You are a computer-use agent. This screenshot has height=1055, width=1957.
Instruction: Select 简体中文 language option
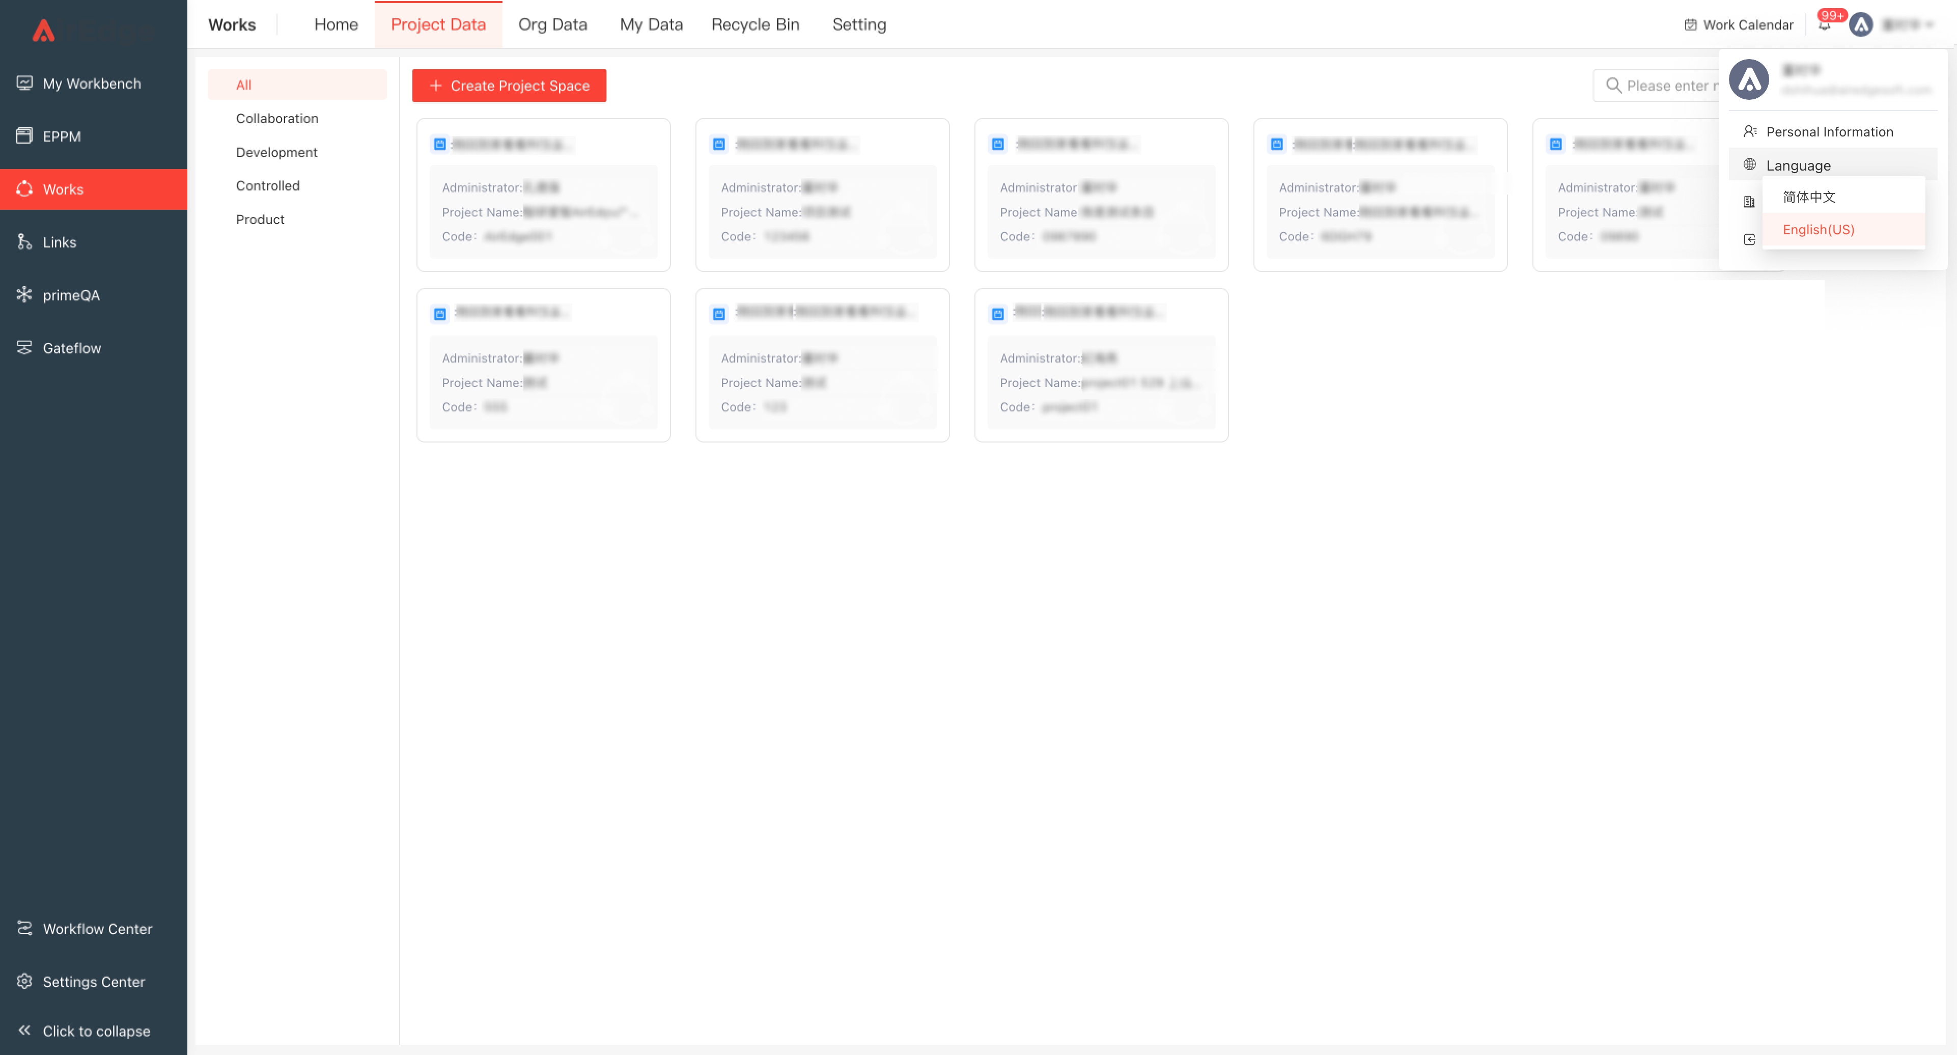tap(1809, 197)
